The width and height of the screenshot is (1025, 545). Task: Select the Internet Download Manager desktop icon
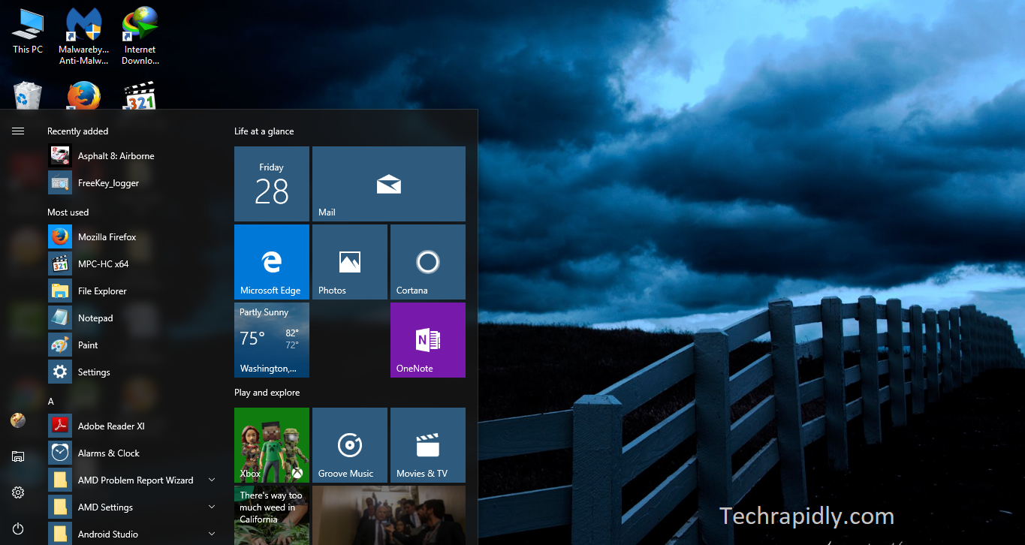(140, 36)
